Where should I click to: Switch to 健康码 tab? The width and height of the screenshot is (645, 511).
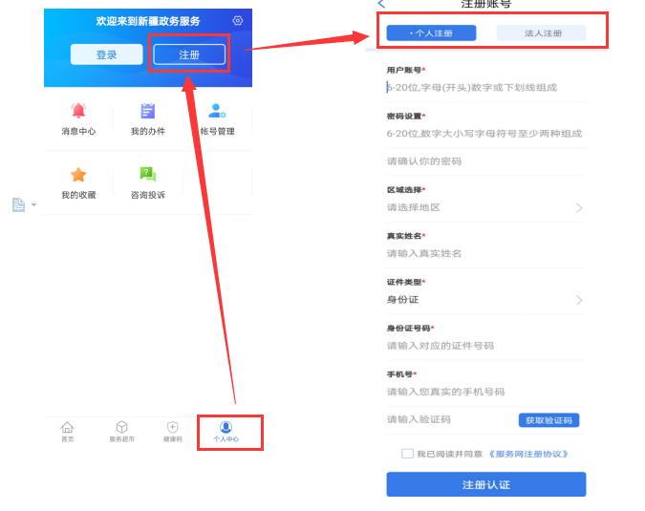pyautogui.click(x=172, y=432)
